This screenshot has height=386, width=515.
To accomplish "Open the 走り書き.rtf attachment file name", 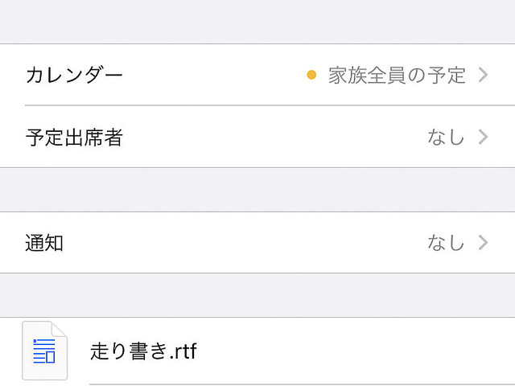I will [143, 351].
